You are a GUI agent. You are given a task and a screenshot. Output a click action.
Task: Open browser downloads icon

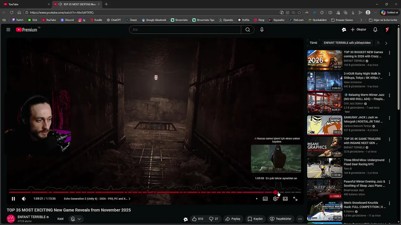click(x=353, y=12)
